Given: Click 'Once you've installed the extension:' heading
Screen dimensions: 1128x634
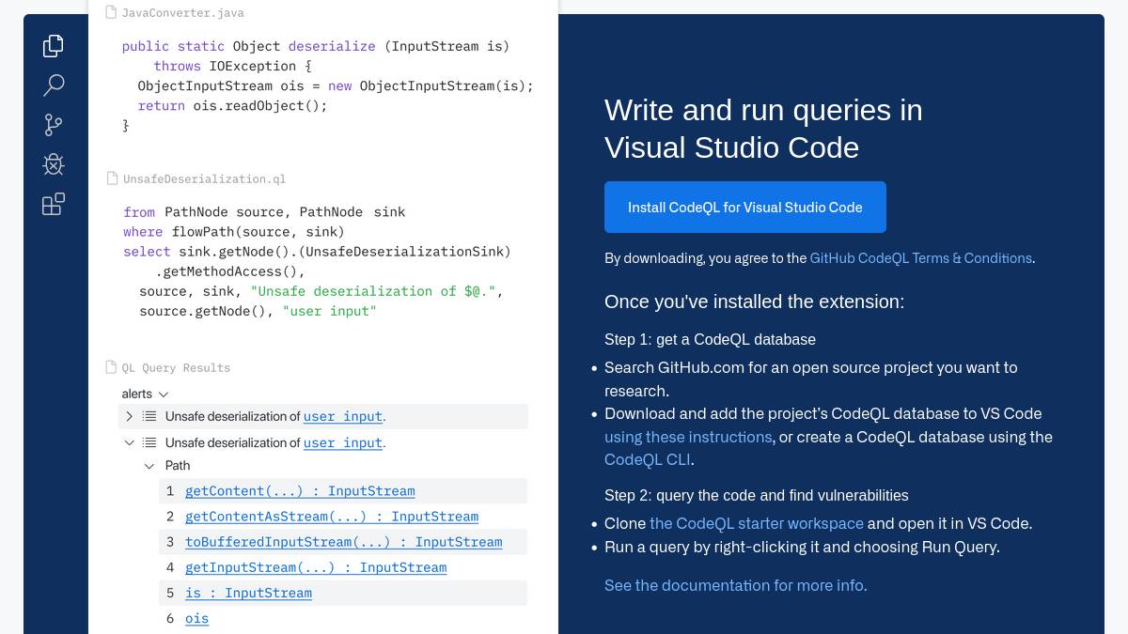Looking at the screenshot, I should 754,302.
